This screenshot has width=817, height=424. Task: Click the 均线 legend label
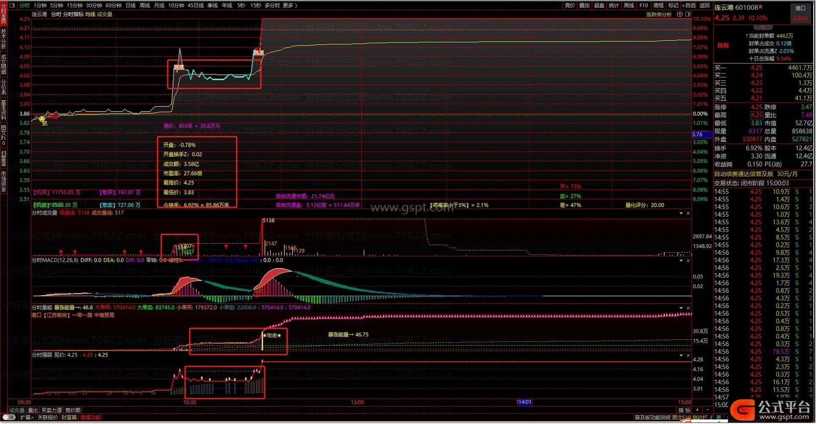[x=90, y=14]
